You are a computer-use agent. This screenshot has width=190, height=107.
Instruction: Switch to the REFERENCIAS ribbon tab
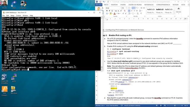tap(149, 5)
